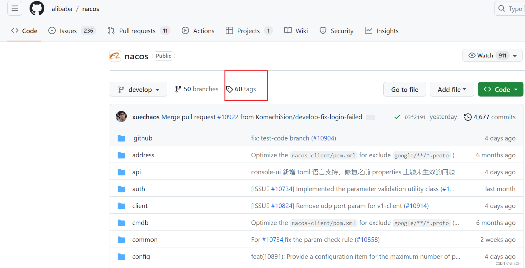Expand the commit message ellipsis
Viewport: 525px width, 268px height.
[x=370, y=117]
